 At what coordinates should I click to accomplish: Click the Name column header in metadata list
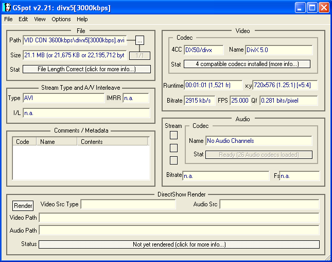click(57, 141)
